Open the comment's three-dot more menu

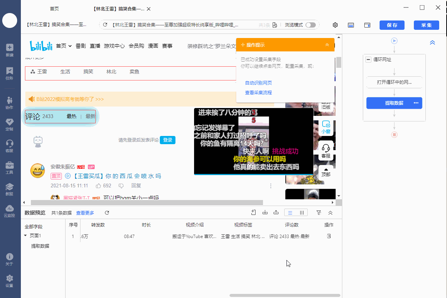[271, 186]
